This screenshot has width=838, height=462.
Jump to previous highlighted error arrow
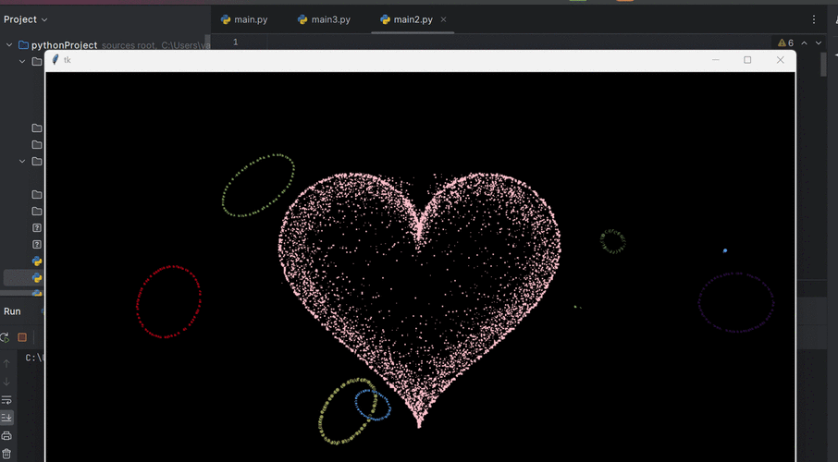pos(805,43)
